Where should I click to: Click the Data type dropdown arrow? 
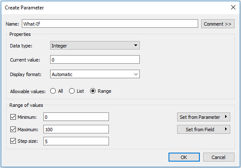click(x=136, y=45)
